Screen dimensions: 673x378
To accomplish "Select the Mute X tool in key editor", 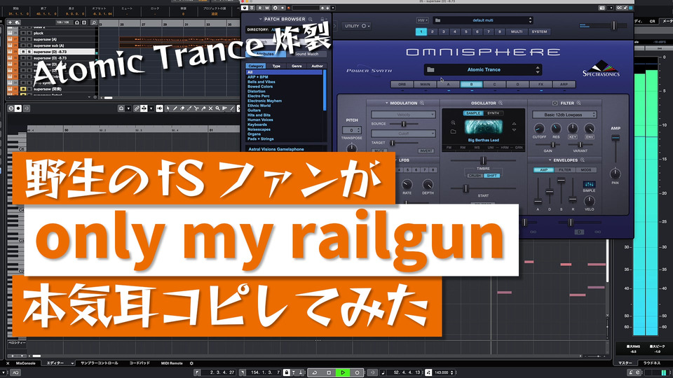I will click(210, 108).
